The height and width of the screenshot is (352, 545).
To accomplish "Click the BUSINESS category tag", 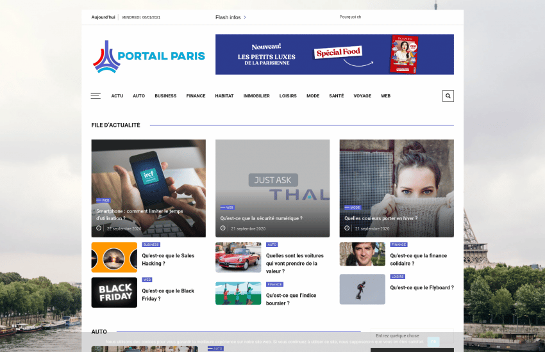I will coord(151,244).
